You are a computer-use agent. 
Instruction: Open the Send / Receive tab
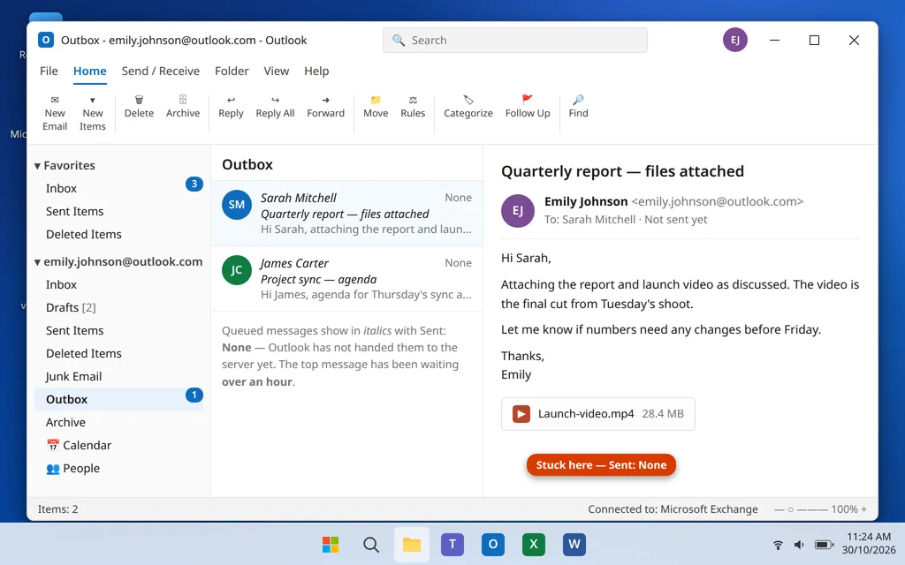(x=161, y=71)
